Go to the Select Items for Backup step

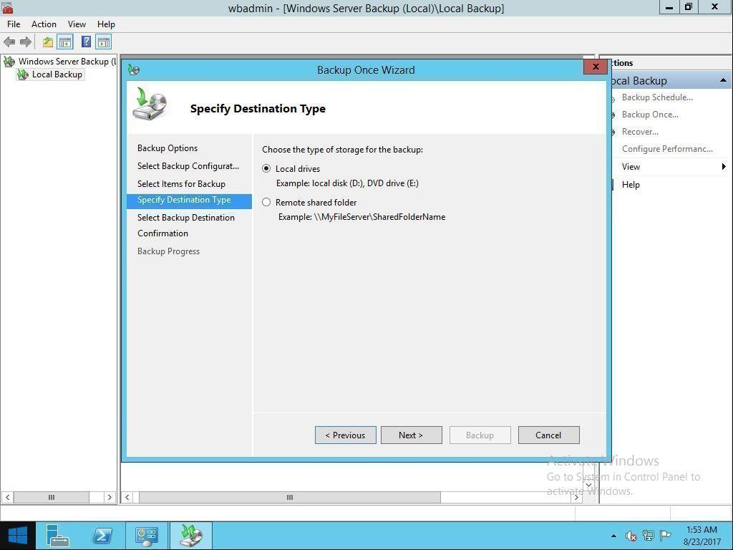click(x=181, y=184)
